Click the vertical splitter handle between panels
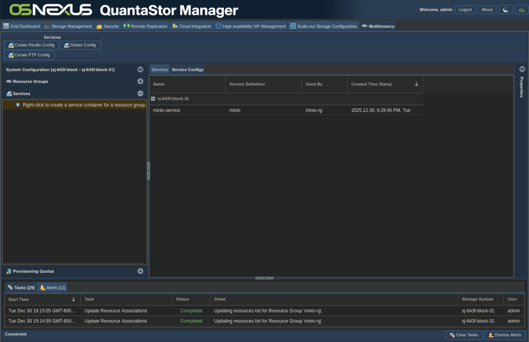This screenshot has height=342, width=529. point(148,170)
